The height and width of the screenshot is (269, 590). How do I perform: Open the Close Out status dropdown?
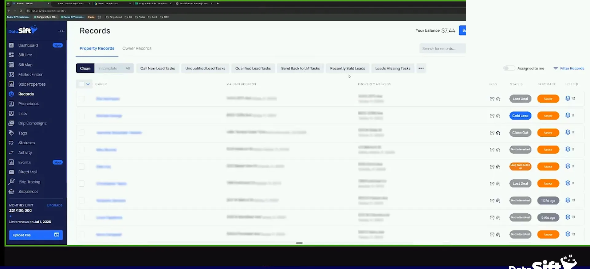click(x=520, y=133)
